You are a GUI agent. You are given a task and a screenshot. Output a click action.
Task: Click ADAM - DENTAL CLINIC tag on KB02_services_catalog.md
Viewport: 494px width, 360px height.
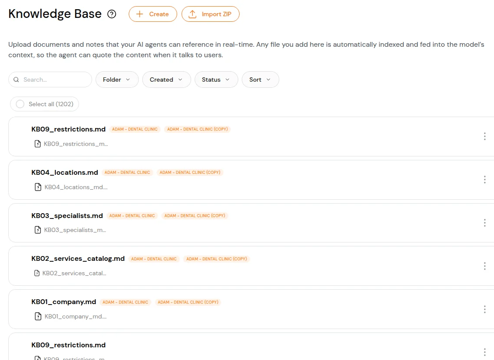(x=154, y=259)
